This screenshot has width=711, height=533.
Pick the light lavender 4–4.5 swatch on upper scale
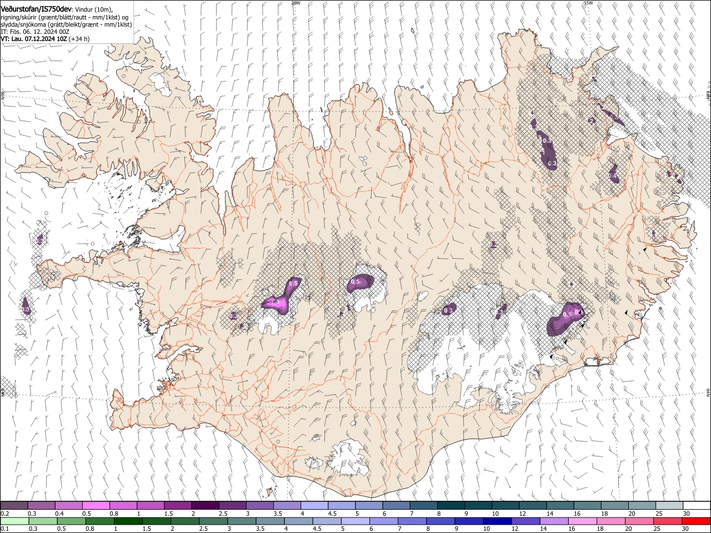314,506
